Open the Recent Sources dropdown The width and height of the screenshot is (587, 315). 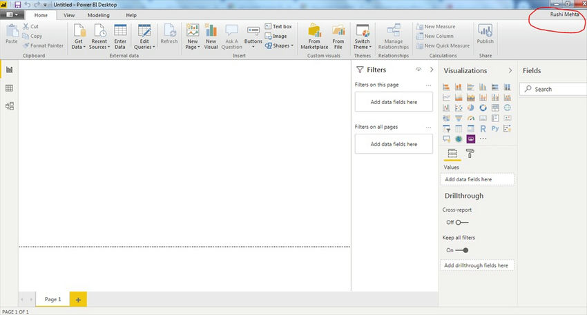coord(99,37)
